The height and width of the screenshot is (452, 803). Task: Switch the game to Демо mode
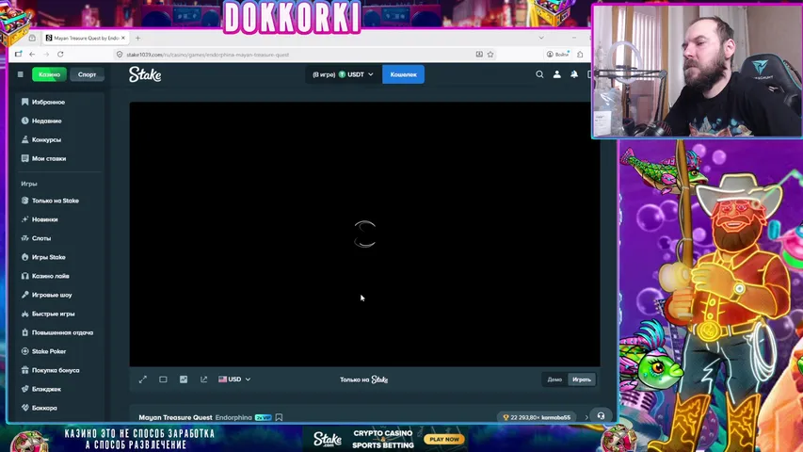coord(554,379)
